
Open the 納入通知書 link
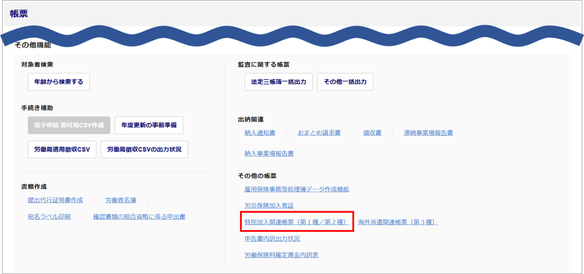coord(259,133)
